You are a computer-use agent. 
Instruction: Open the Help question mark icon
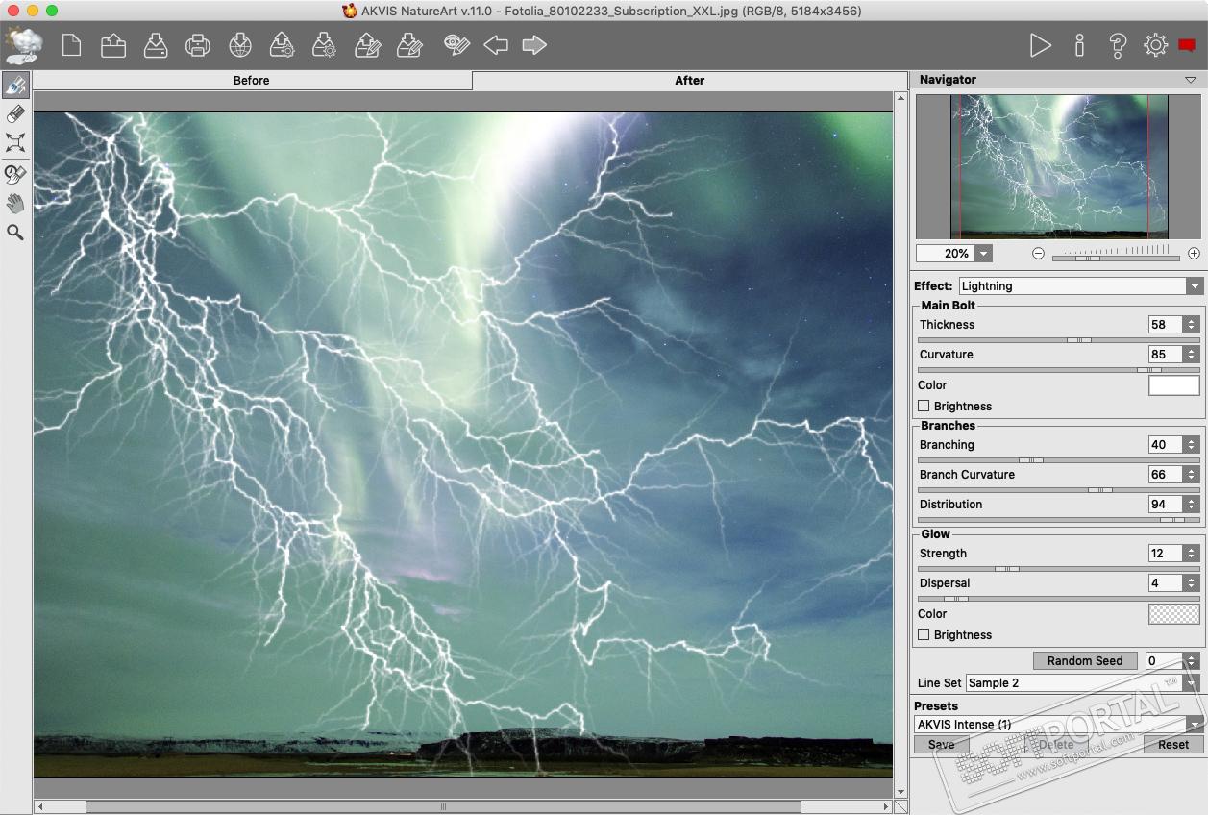(1117, 45)
